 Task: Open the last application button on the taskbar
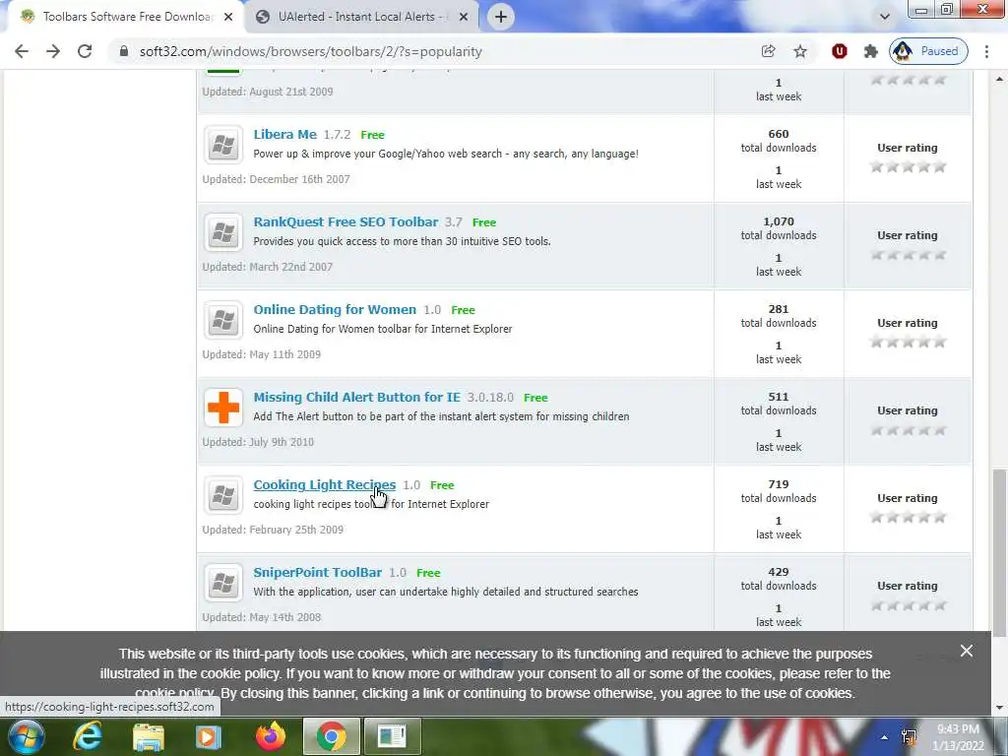tap(392, 736)
